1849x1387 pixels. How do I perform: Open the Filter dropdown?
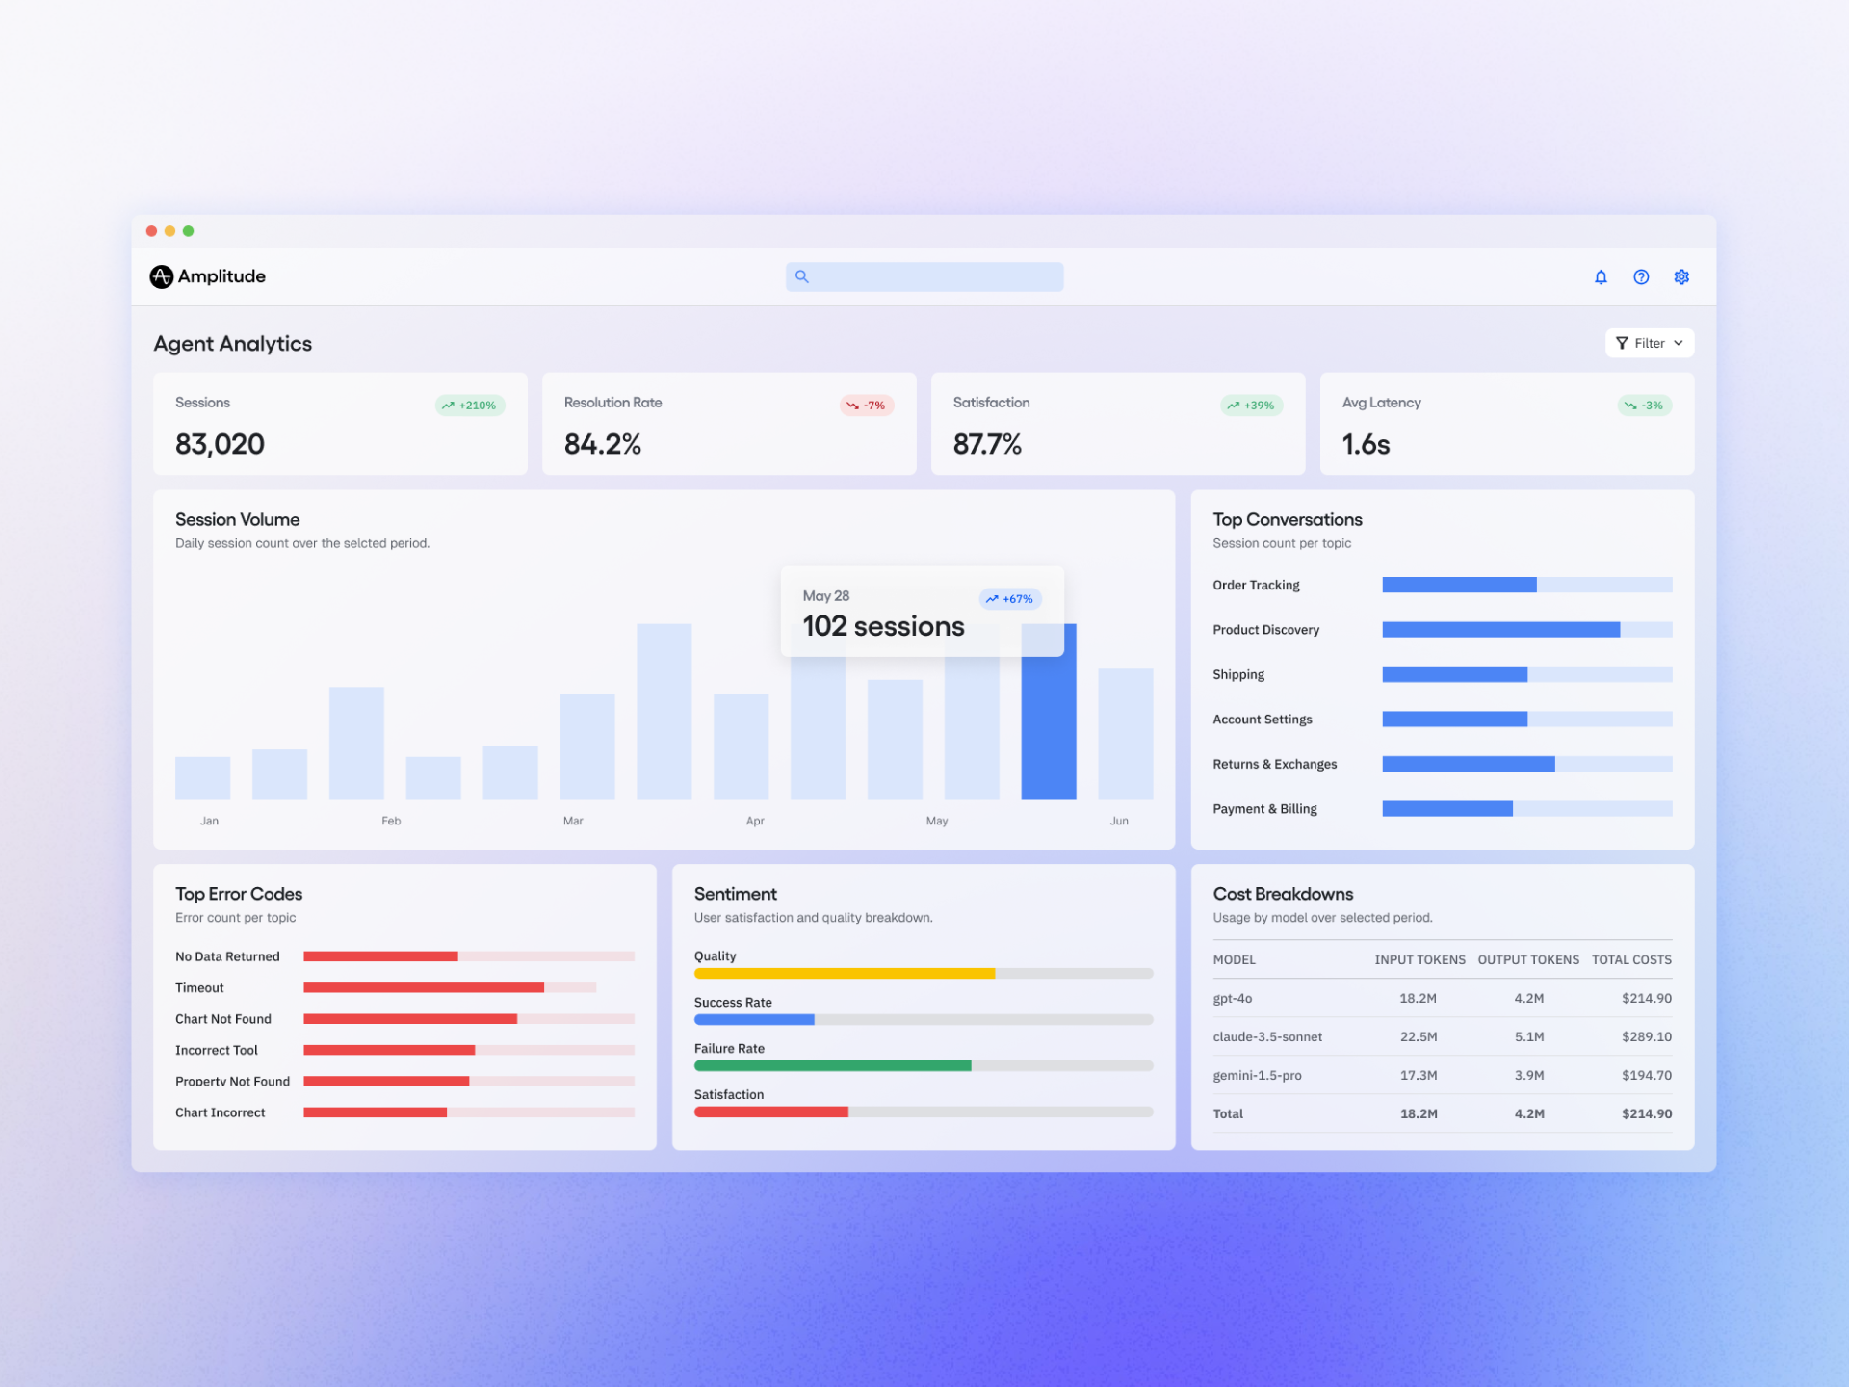point(1649,343)
